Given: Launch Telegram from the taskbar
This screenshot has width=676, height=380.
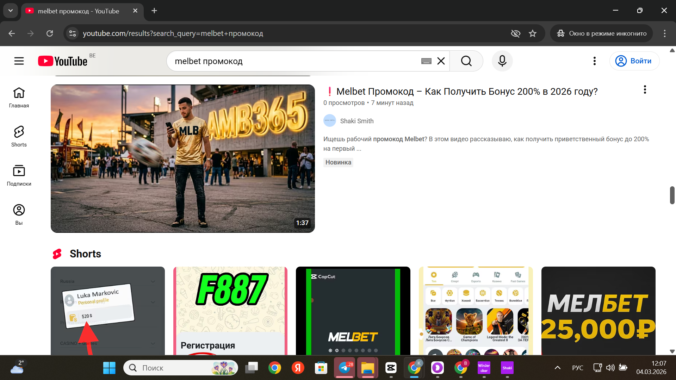Looking at the screenshot, I should 345,368.
